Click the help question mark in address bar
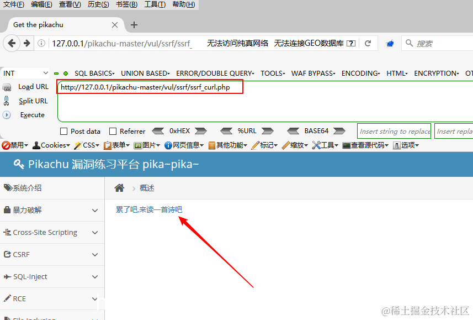The width and height of the screenshot is (473, 320). coord(351,43)
